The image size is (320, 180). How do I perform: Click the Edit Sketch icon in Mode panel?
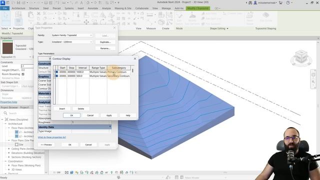[179, 18]
